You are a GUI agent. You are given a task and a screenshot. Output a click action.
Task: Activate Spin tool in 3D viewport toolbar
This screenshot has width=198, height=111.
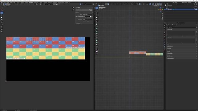pyautogui.click(x=97, y=43)
